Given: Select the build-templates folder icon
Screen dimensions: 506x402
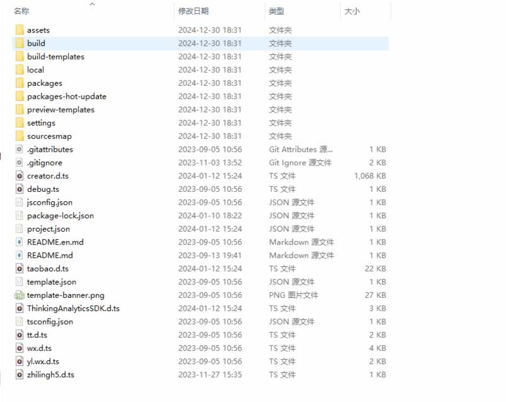Looking at the screenshot, I should pos(19,56).
